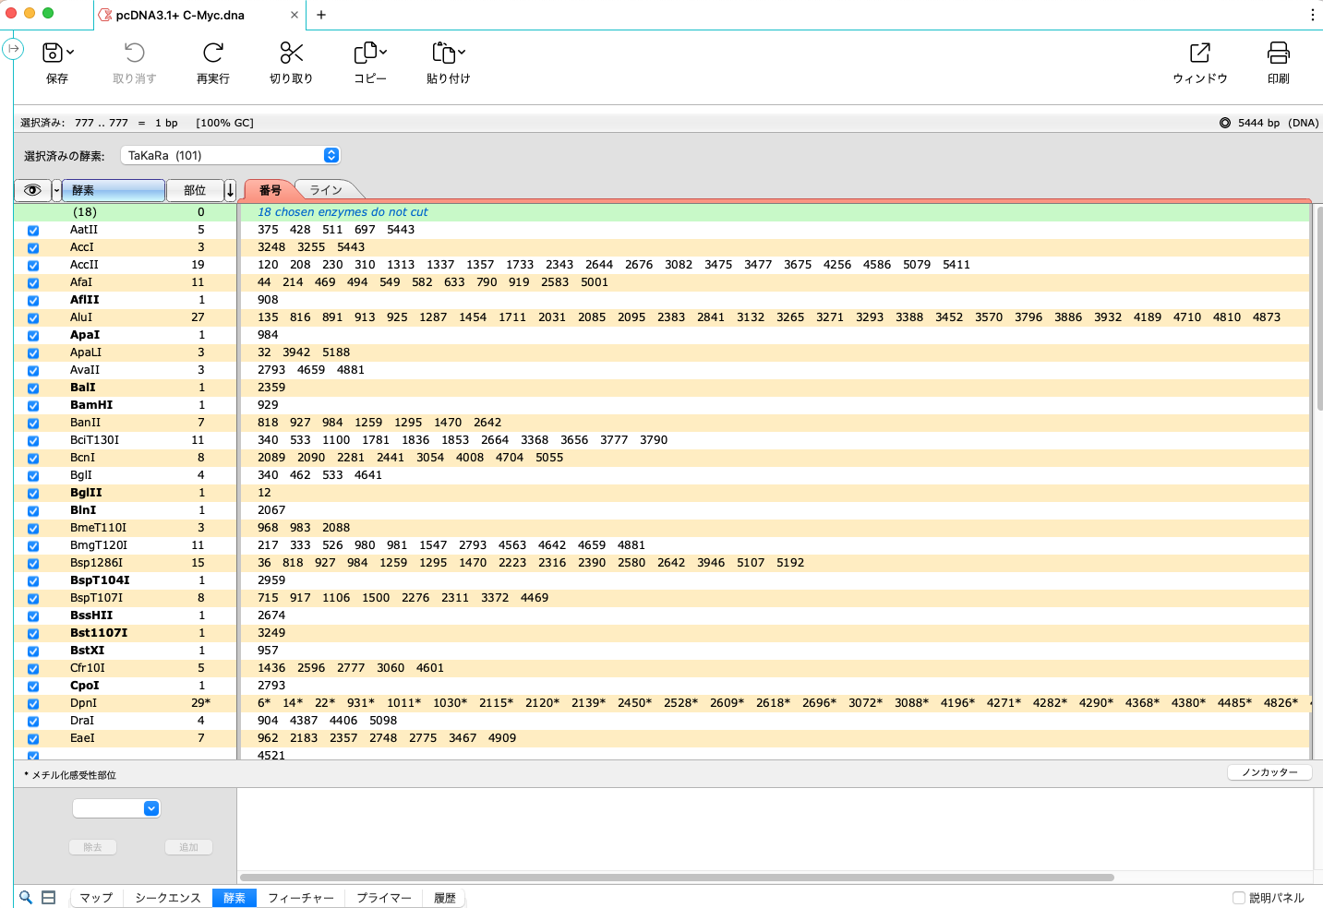Switch to the Line (ライン) tab
This screenshot has height=908, width=1323.
326,190
